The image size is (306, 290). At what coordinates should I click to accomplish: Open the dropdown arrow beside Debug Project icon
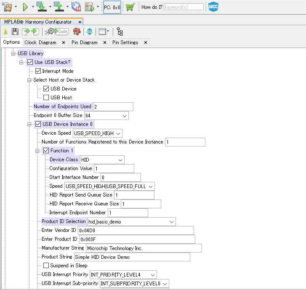coord(98,7)
